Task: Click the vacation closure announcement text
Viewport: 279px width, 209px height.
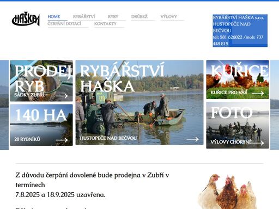Action: pyautogui.click(x=92, y=185)
